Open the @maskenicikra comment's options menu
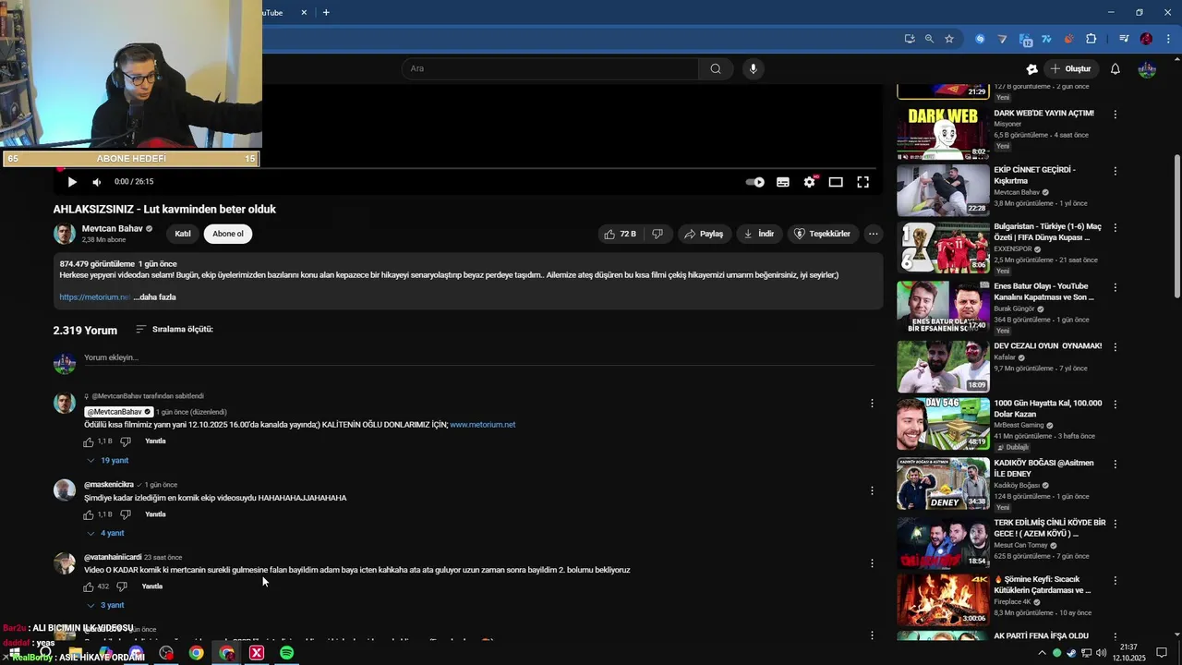 pyautogui.click(x=872, y=490)
